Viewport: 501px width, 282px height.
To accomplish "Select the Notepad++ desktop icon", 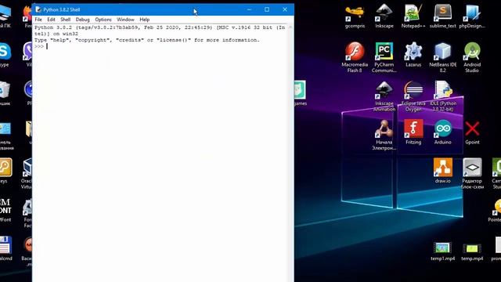I will point(413,16).
